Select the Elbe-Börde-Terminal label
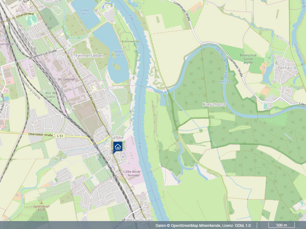This screenshot has width=306, height=229. [x=134, y=173]
